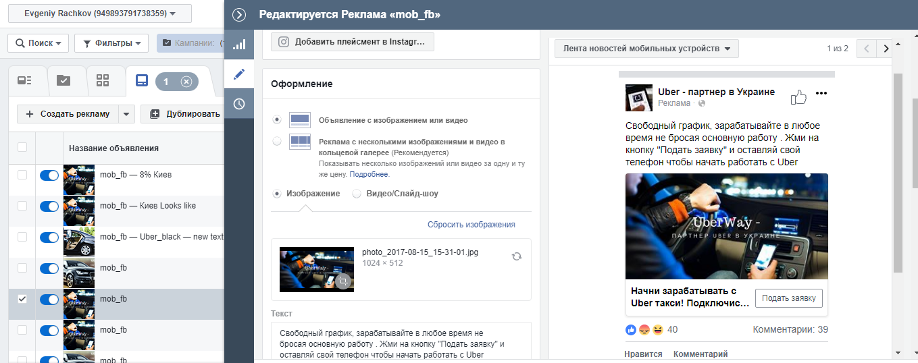Screen dimensions: 918x363
Task: Open the 'Создать рекламу' arrow dropdown
Action: 127,114
